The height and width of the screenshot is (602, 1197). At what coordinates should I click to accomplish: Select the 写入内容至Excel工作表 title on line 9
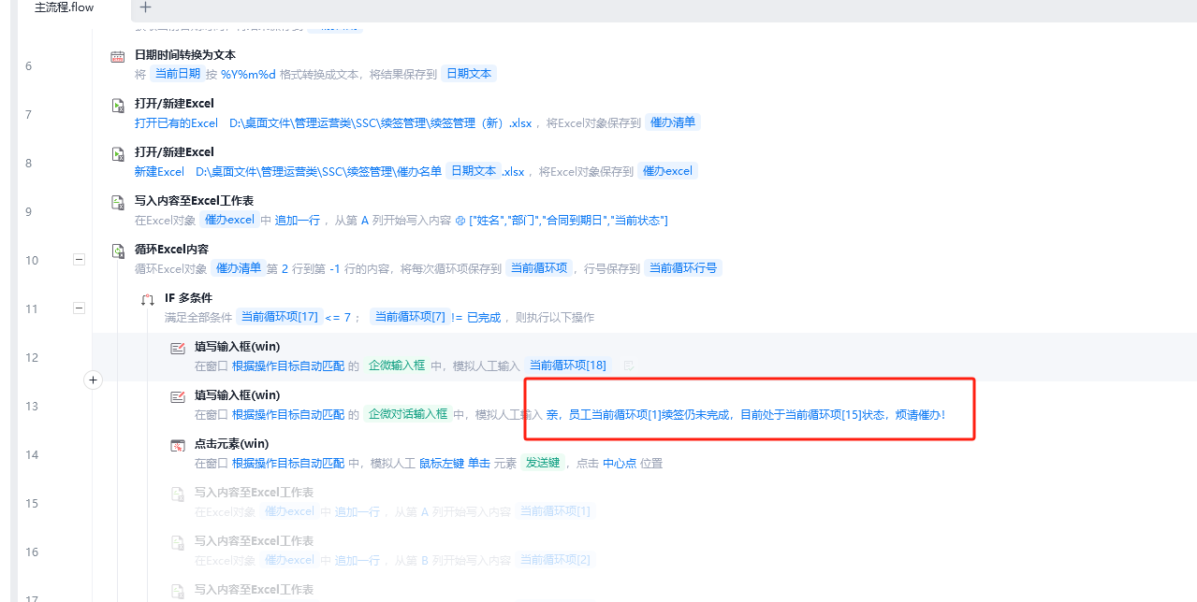tap(194, 201)
